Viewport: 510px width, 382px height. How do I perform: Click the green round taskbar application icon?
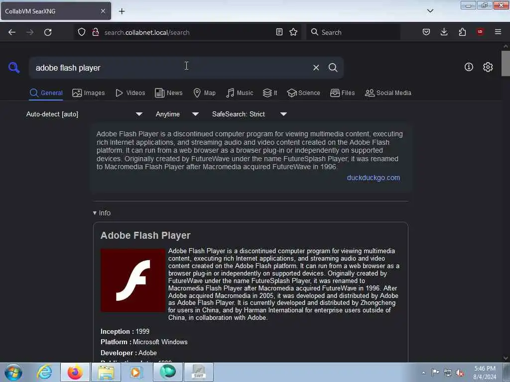point(168,372)
